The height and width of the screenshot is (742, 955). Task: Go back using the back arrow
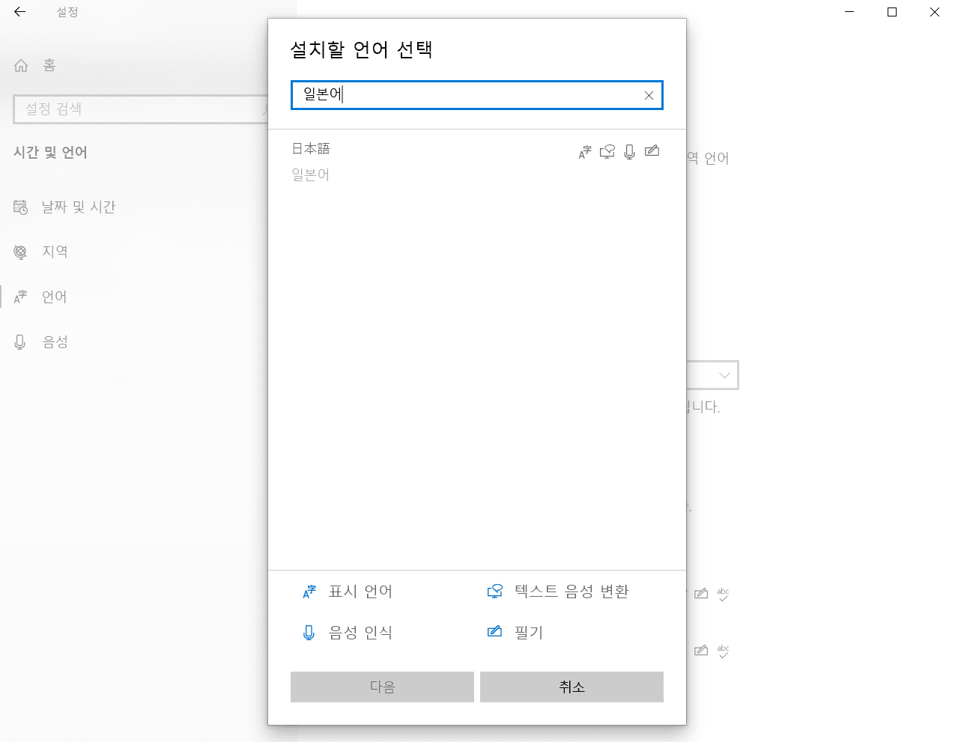[20, 12]
